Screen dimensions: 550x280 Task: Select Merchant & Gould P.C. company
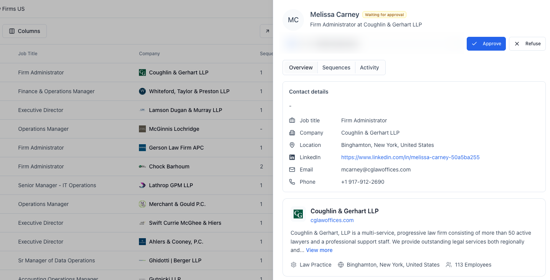(177, 204)
